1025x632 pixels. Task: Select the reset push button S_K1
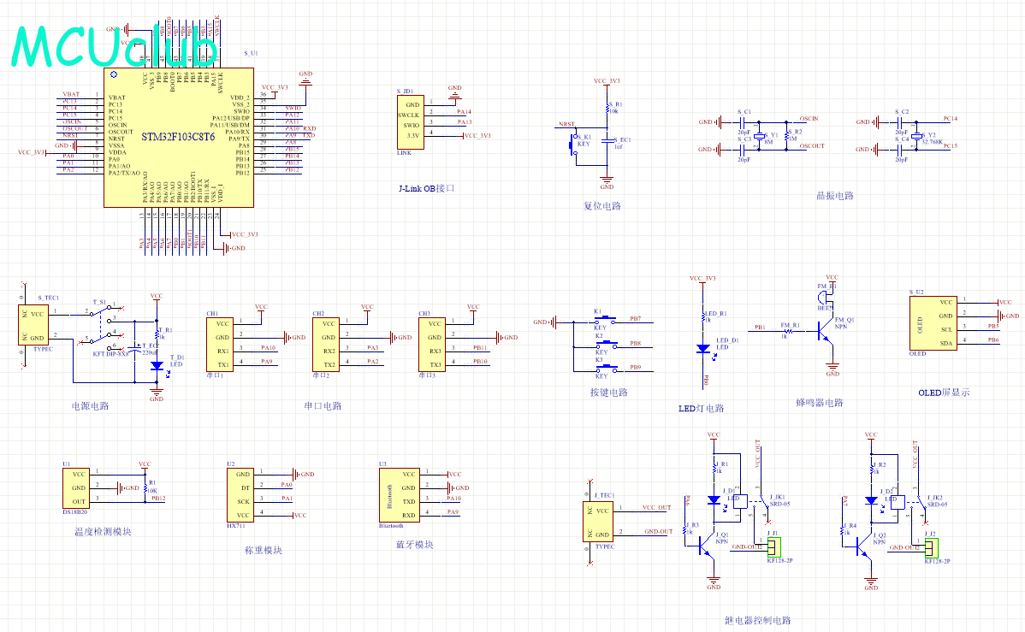pos(573,145)
